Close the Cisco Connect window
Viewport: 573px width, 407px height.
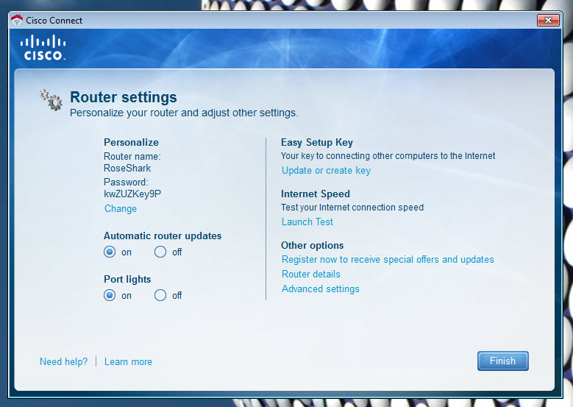(x=548, y=20)
